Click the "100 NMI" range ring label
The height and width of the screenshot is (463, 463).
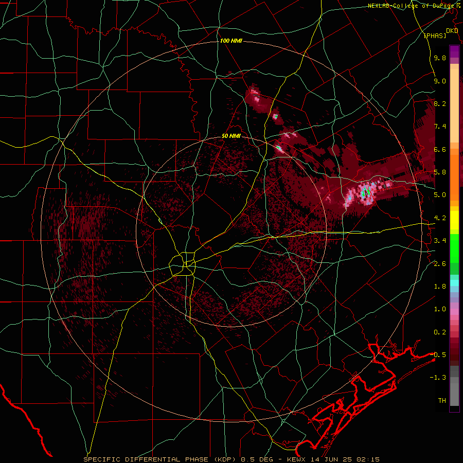click(231, 41)
